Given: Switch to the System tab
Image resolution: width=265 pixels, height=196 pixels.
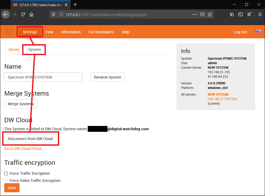Looking at the screenshot, I should [x=34, y=50].
